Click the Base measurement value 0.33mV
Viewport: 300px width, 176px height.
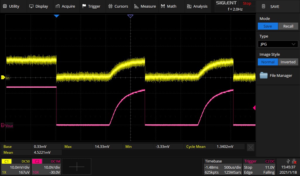click(x=40, y=146)
